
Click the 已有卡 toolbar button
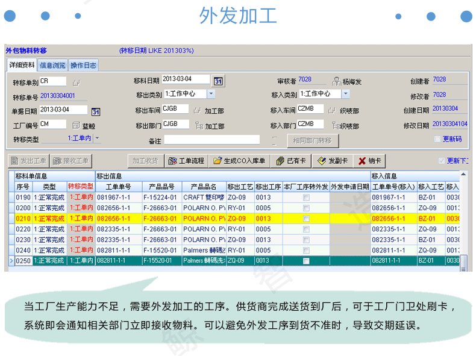coord(291,161)
